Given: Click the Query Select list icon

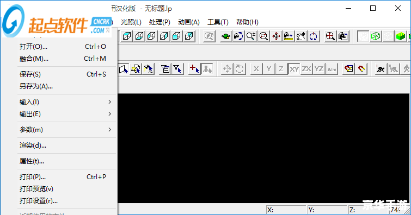Looking at the screenshot, I should pyautogui.click(x=165, y=69).
